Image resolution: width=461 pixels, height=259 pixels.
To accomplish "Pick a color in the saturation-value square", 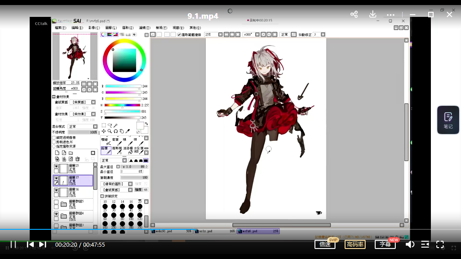I will tap(124, 61).
